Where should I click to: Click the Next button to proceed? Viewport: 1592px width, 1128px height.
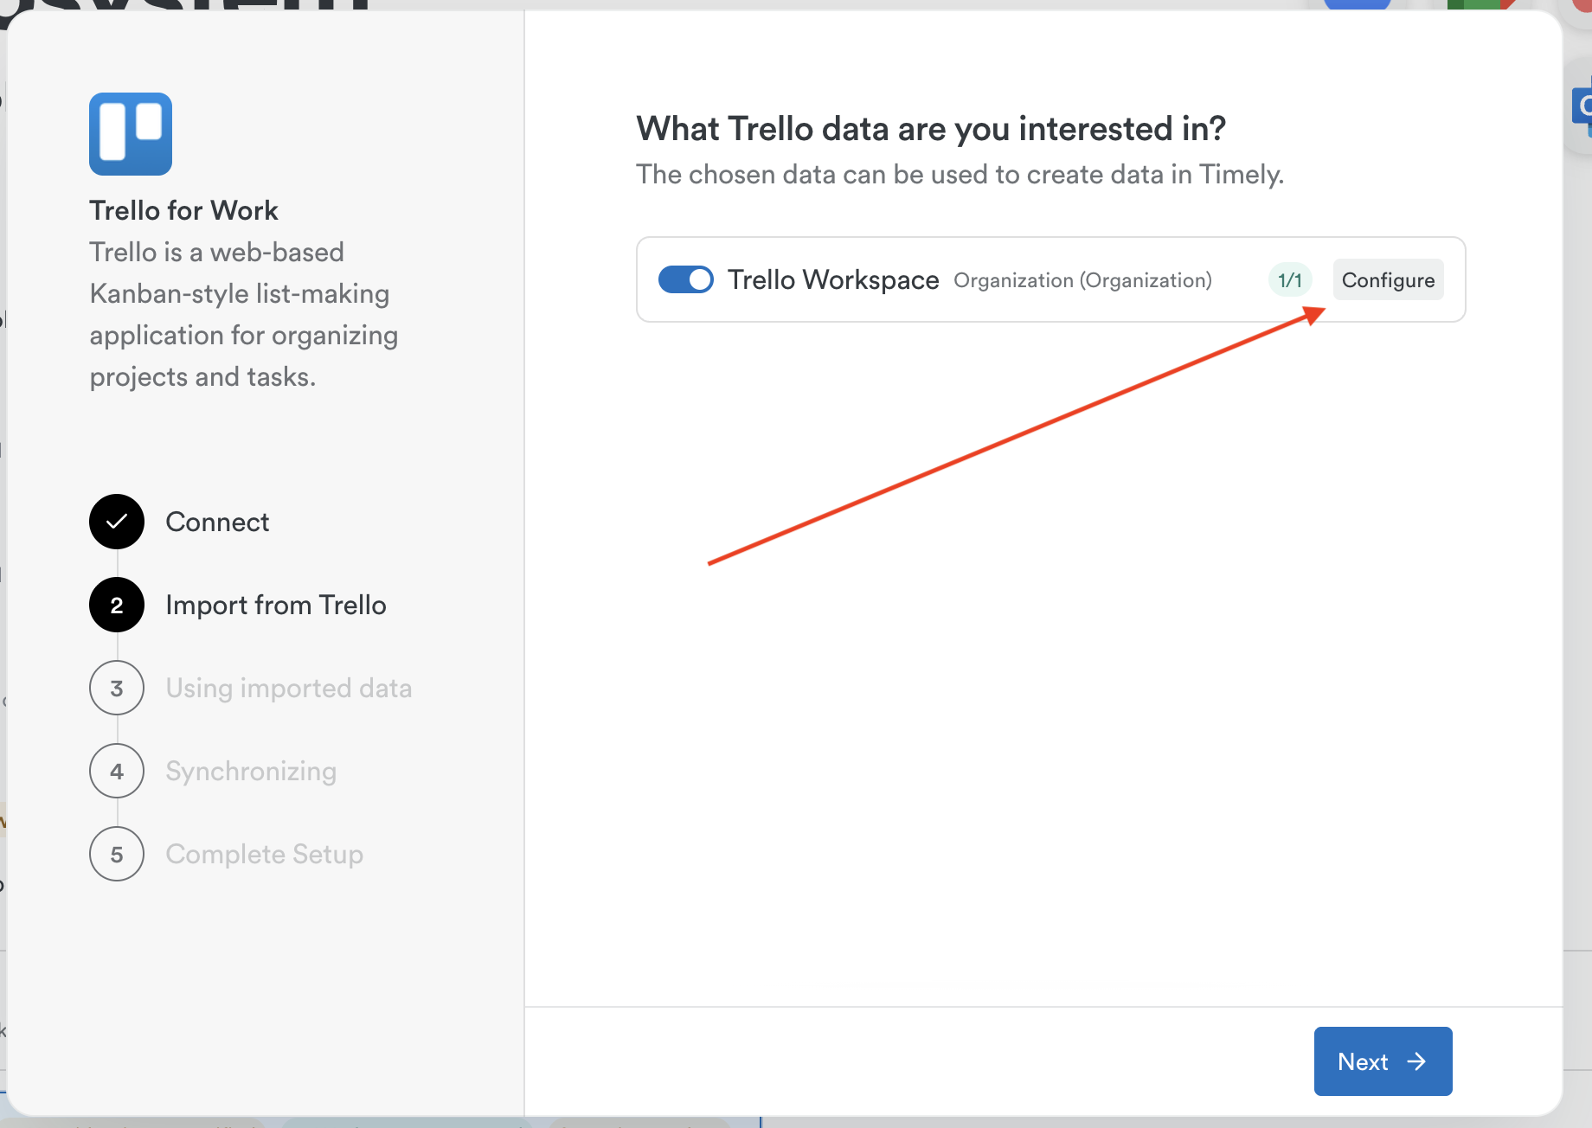pyautogui.click(x=1383, y=1061)
